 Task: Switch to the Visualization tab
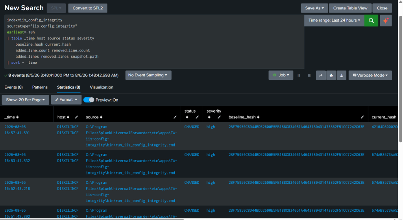102,87
